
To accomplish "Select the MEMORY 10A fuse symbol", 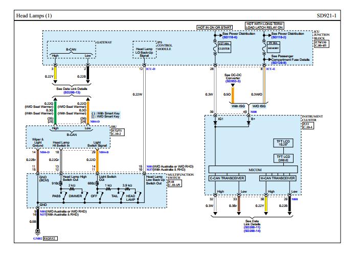I will [x=264, y=47].
